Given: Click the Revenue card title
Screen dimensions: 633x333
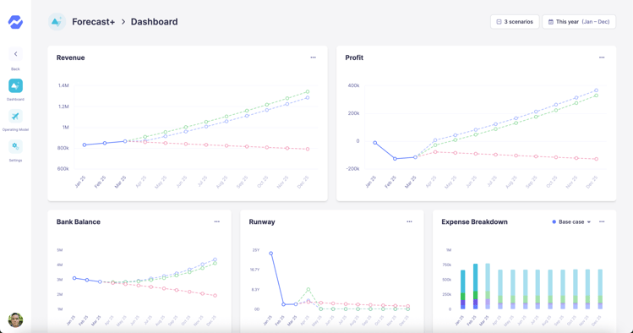Looking at the screenshot, I should (x=71, y=57).
